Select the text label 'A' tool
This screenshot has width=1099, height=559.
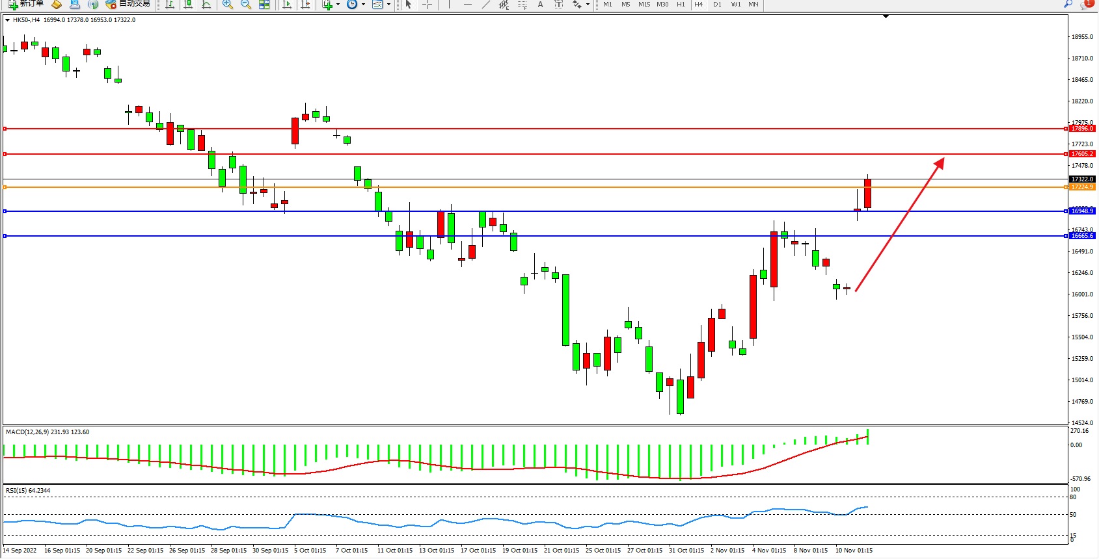point(540,5)
